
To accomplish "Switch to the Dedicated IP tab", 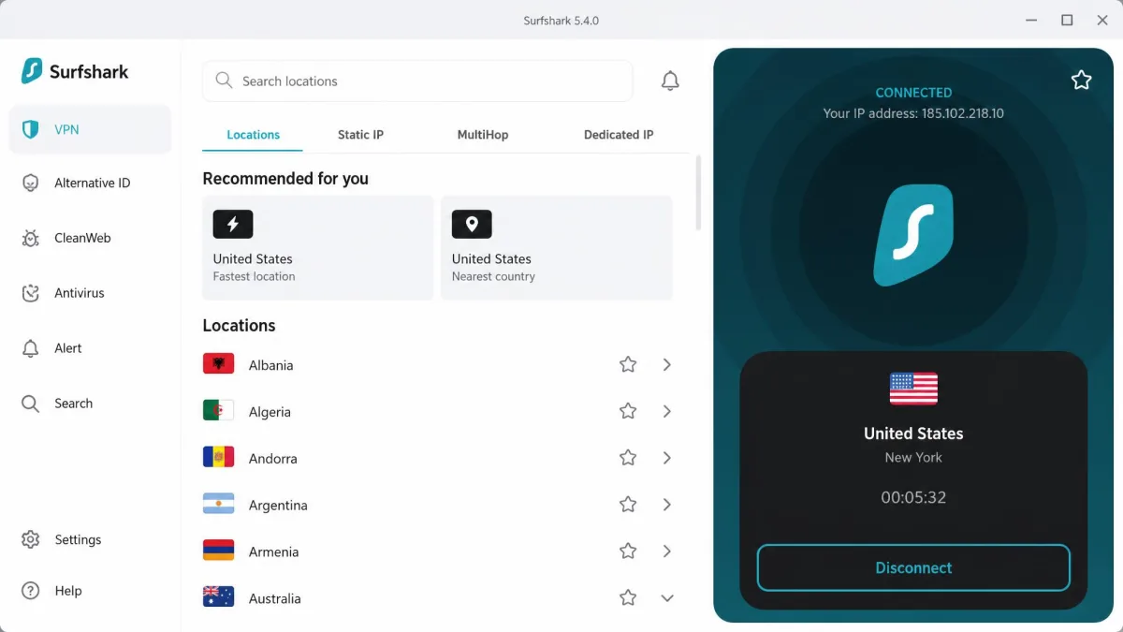I will point(619,135).
